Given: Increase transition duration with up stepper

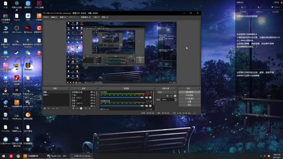Looking at the screenshot, I should 175,99.
